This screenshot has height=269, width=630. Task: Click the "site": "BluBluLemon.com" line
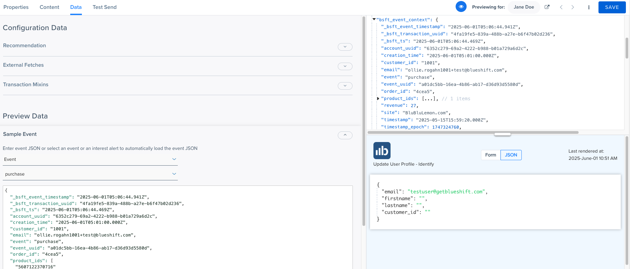pyautogui.click(x=416, y=113)
